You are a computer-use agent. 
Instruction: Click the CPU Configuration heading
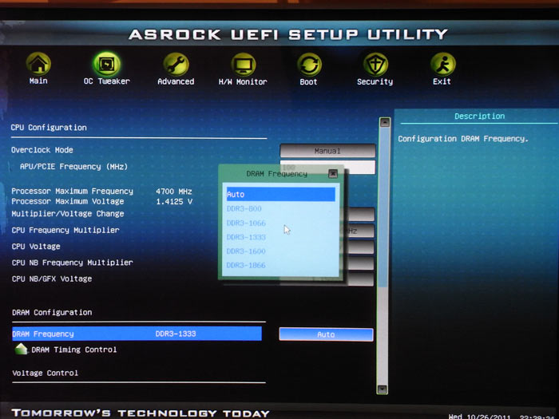tap(49, 128)
